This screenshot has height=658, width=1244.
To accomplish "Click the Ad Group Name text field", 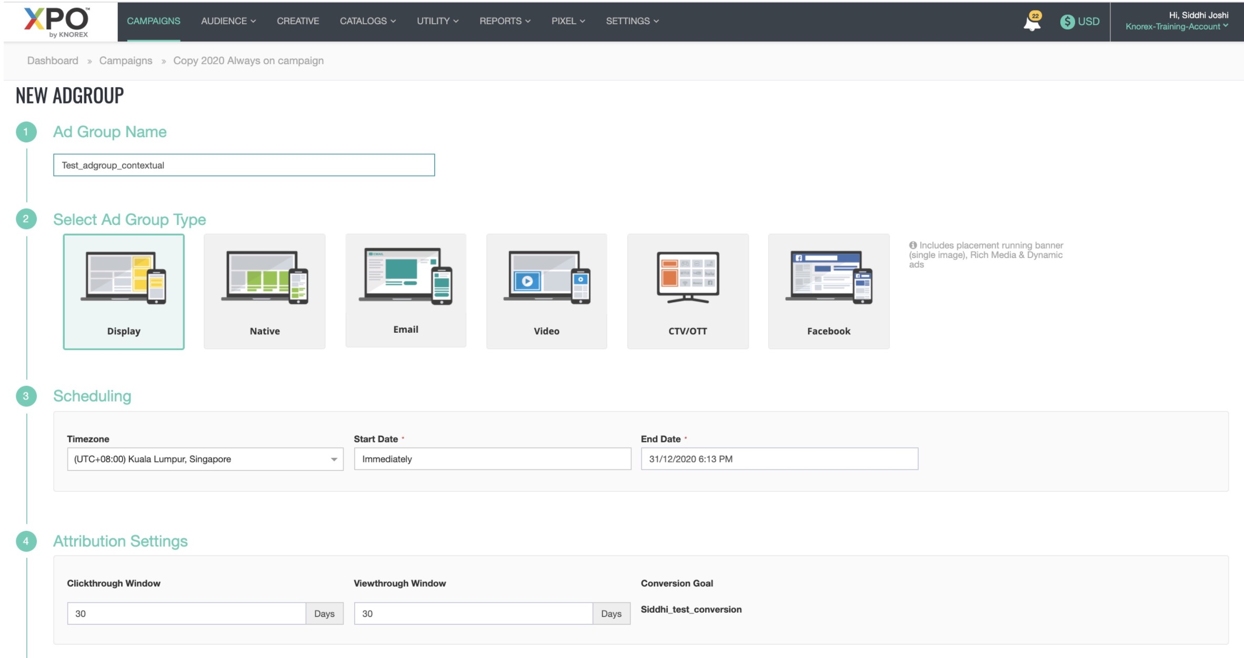I will click(x=244, y=165).
